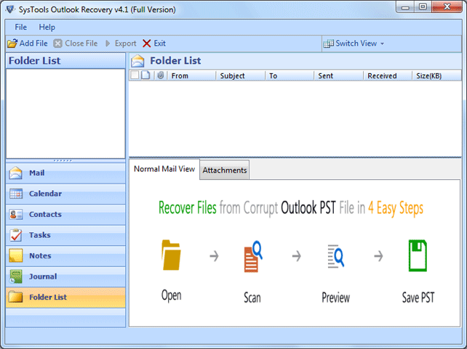Screen dimensions: 467x349
Task: Tick the select-all checkbox in column header
Action: point(135,75)
